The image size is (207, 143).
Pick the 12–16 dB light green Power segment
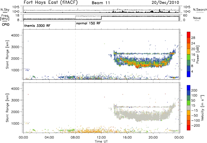point(189,57)
